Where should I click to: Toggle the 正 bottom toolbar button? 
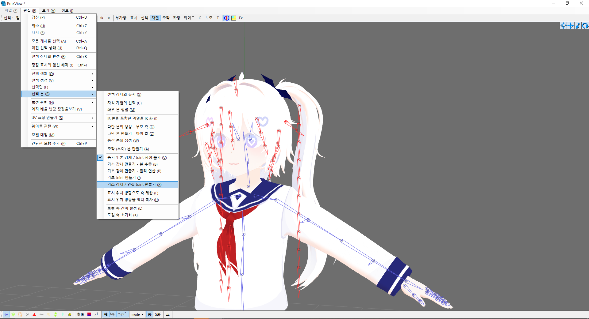click(168, 314)
